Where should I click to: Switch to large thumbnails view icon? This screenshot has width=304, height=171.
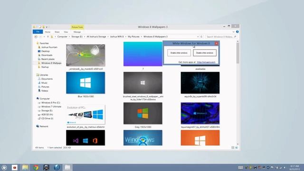point(237,148)
